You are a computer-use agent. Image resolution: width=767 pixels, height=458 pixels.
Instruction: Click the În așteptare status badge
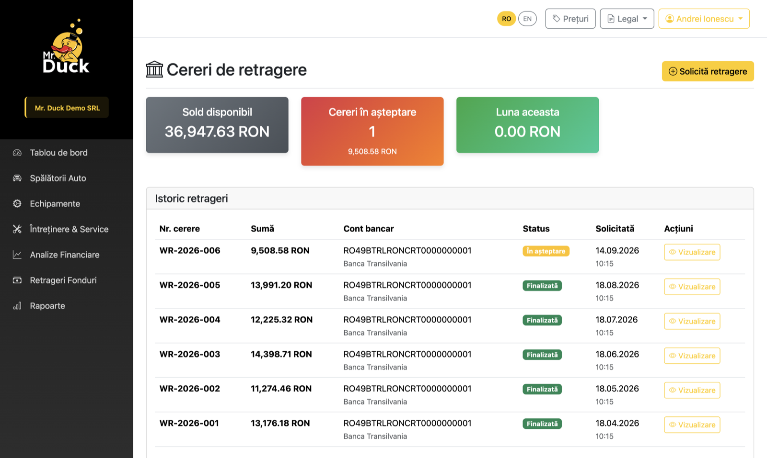point(546,251)
